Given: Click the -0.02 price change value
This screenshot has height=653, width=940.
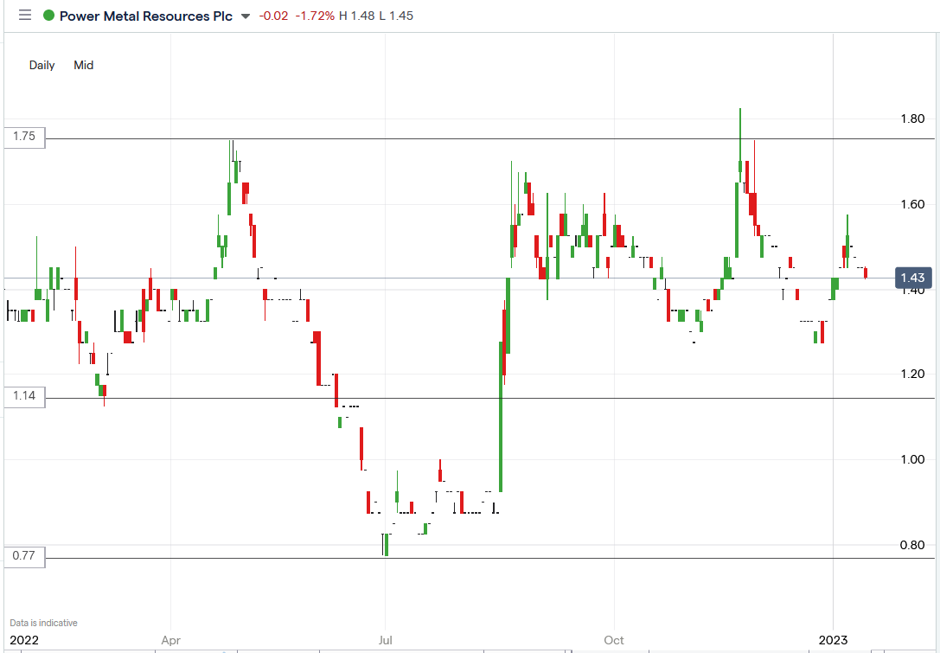Looking at the screenshot, I should click(x=273, y=16).
